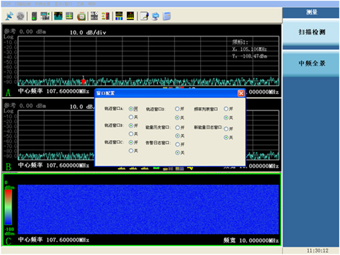This screenshot has height=255, width=340.
Task: Open the colorful waterfall display icon
Action: coord(118,16)
